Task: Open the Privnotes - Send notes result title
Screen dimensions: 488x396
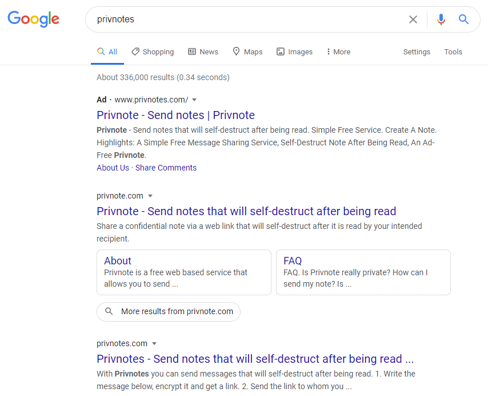Action: point(255,359)
